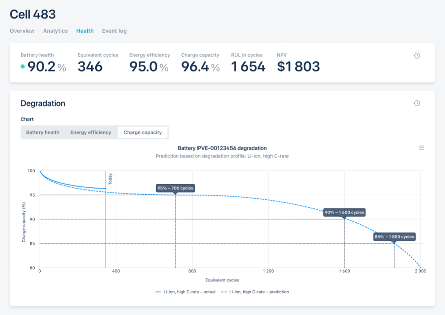Show the Battery health chart
The width and height of the screenshot is (445, 315).
pyautogui.click(x=43, y=132)
